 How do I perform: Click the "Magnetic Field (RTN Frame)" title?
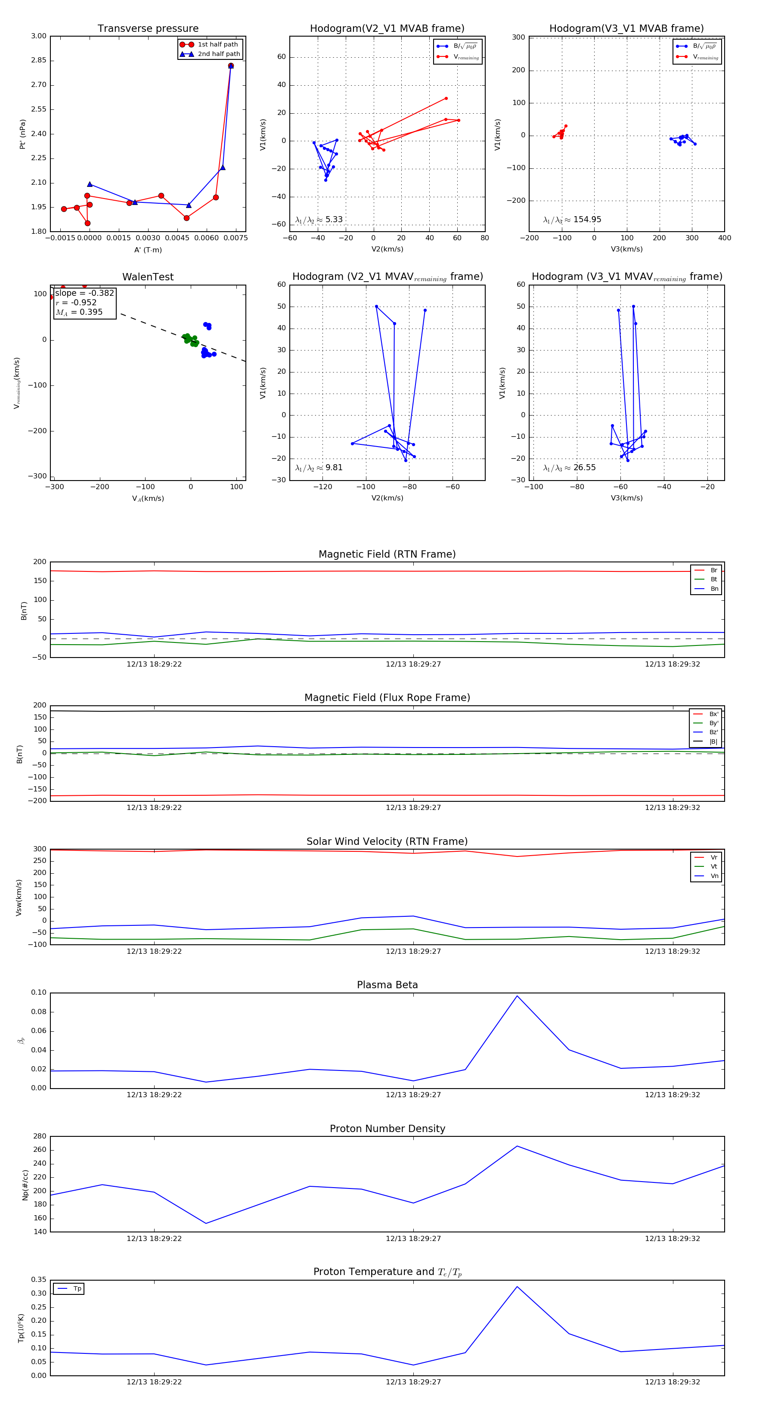[387, 554]
